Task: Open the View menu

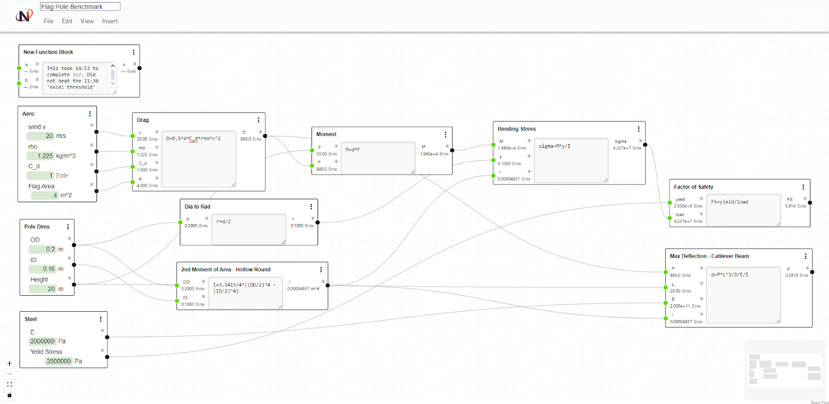Action: [x=87, y=21]
